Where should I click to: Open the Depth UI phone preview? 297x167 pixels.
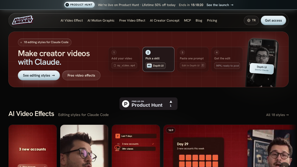pyautogui.click(x=262, y=62)
